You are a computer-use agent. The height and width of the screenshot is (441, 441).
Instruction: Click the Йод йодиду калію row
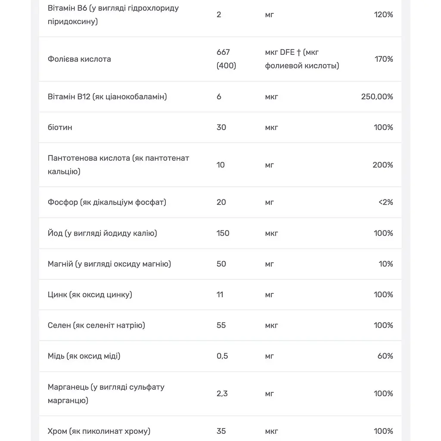point(220,233)
